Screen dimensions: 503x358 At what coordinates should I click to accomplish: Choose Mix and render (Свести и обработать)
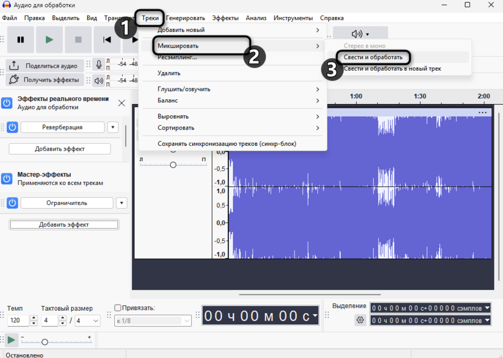(398, 57)
